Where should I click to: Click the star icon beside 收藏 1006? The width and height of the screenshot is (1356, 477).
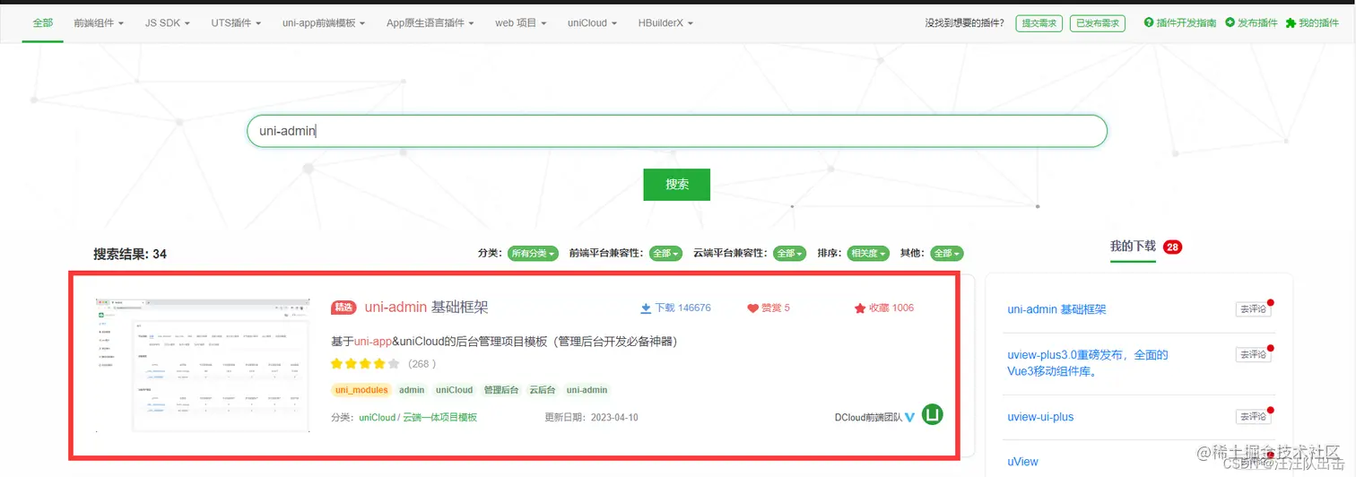(x=860, y=308)
